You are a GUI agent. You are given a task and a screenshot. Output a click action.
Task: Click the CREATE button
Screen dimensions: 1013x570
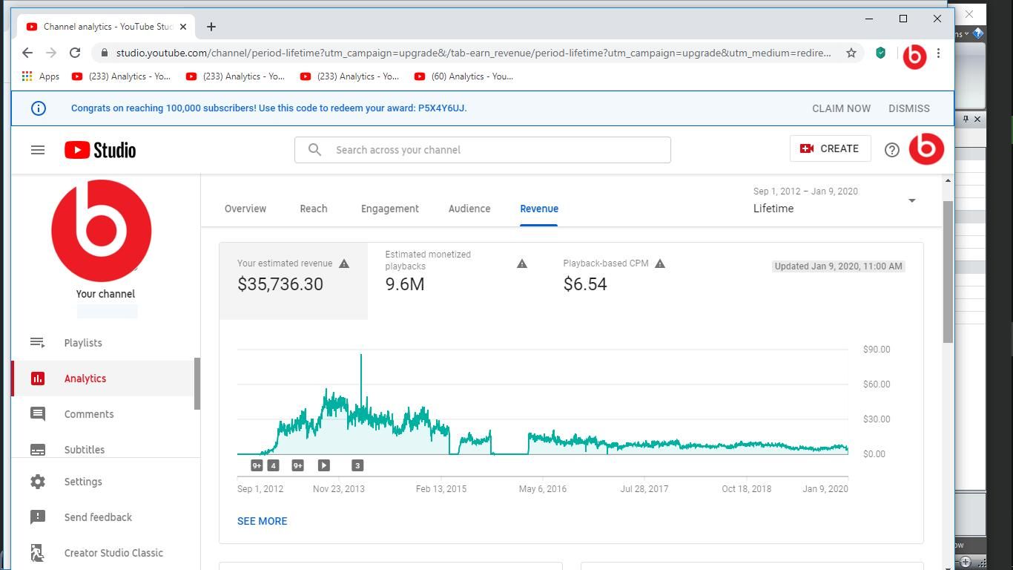pyautogui.click(x=829, y=148)
